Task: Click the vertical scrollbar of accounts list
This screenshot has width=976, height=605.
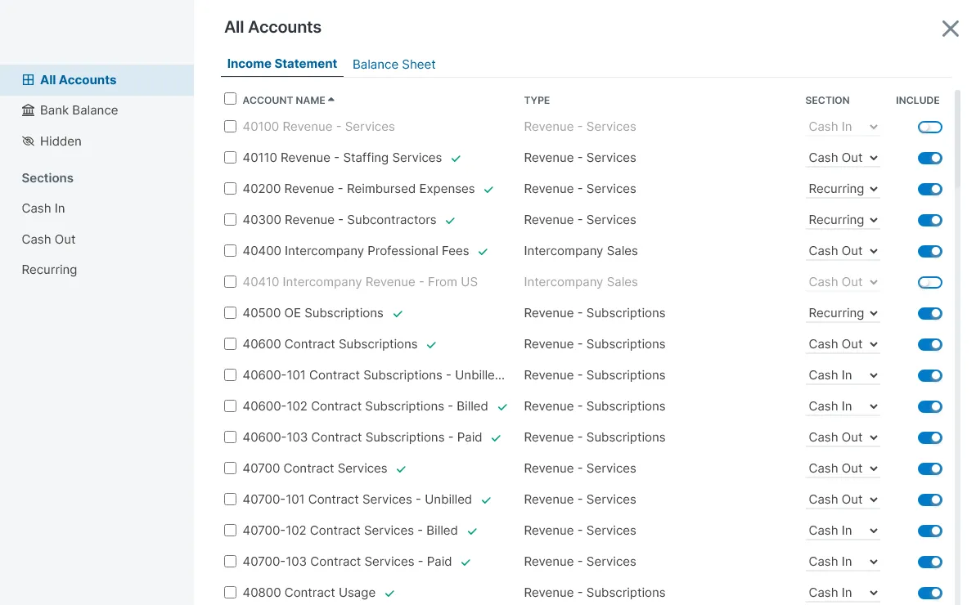Action: pyautogui.click(x=958, y=139)
